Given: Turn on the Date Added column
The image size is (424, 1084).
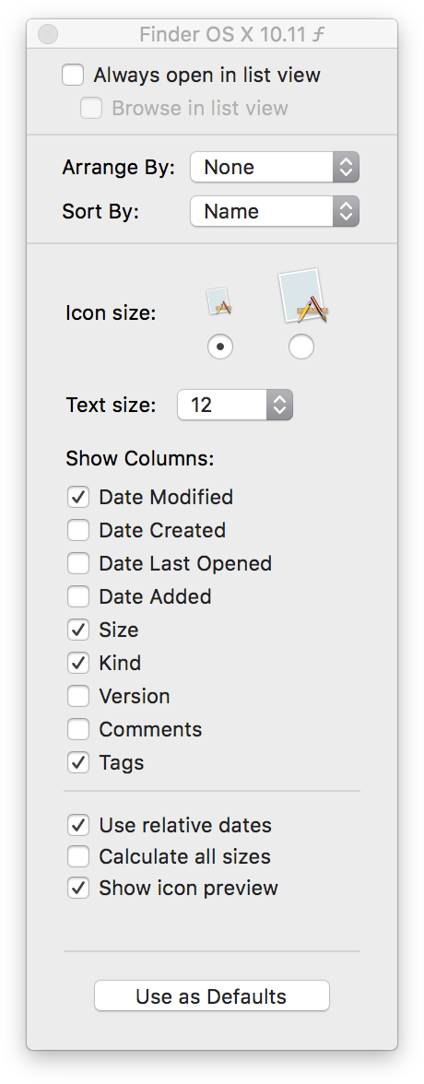Looking at the screenshot, I should pos(78,596).
